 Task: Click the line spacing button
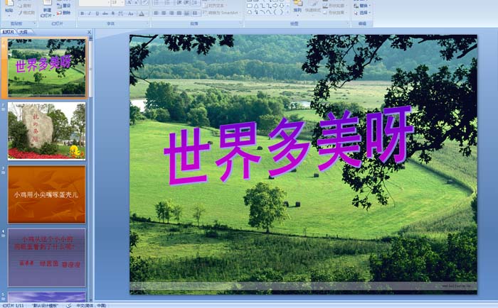point(196,3)
